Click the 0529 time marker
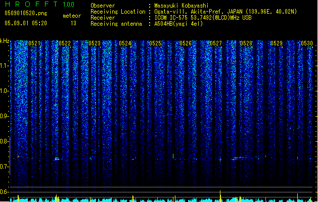The height and width of the screenshot is (202, 318). 277,43
